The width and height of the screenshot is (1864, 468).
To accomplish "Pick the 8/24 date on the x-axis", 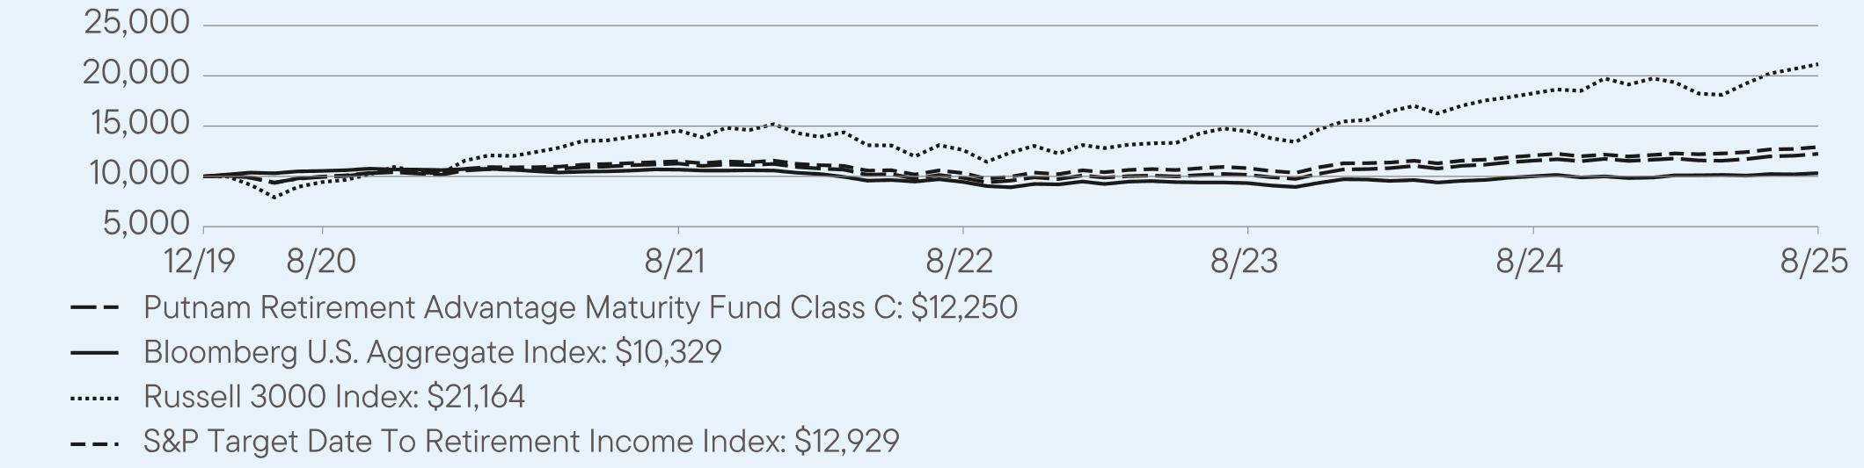I will tap(1530, 262).
